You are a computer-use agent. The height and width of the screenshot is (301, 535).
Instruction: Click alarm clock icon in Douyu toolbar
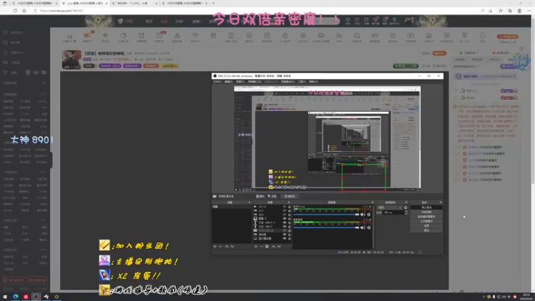coord(141,35)
